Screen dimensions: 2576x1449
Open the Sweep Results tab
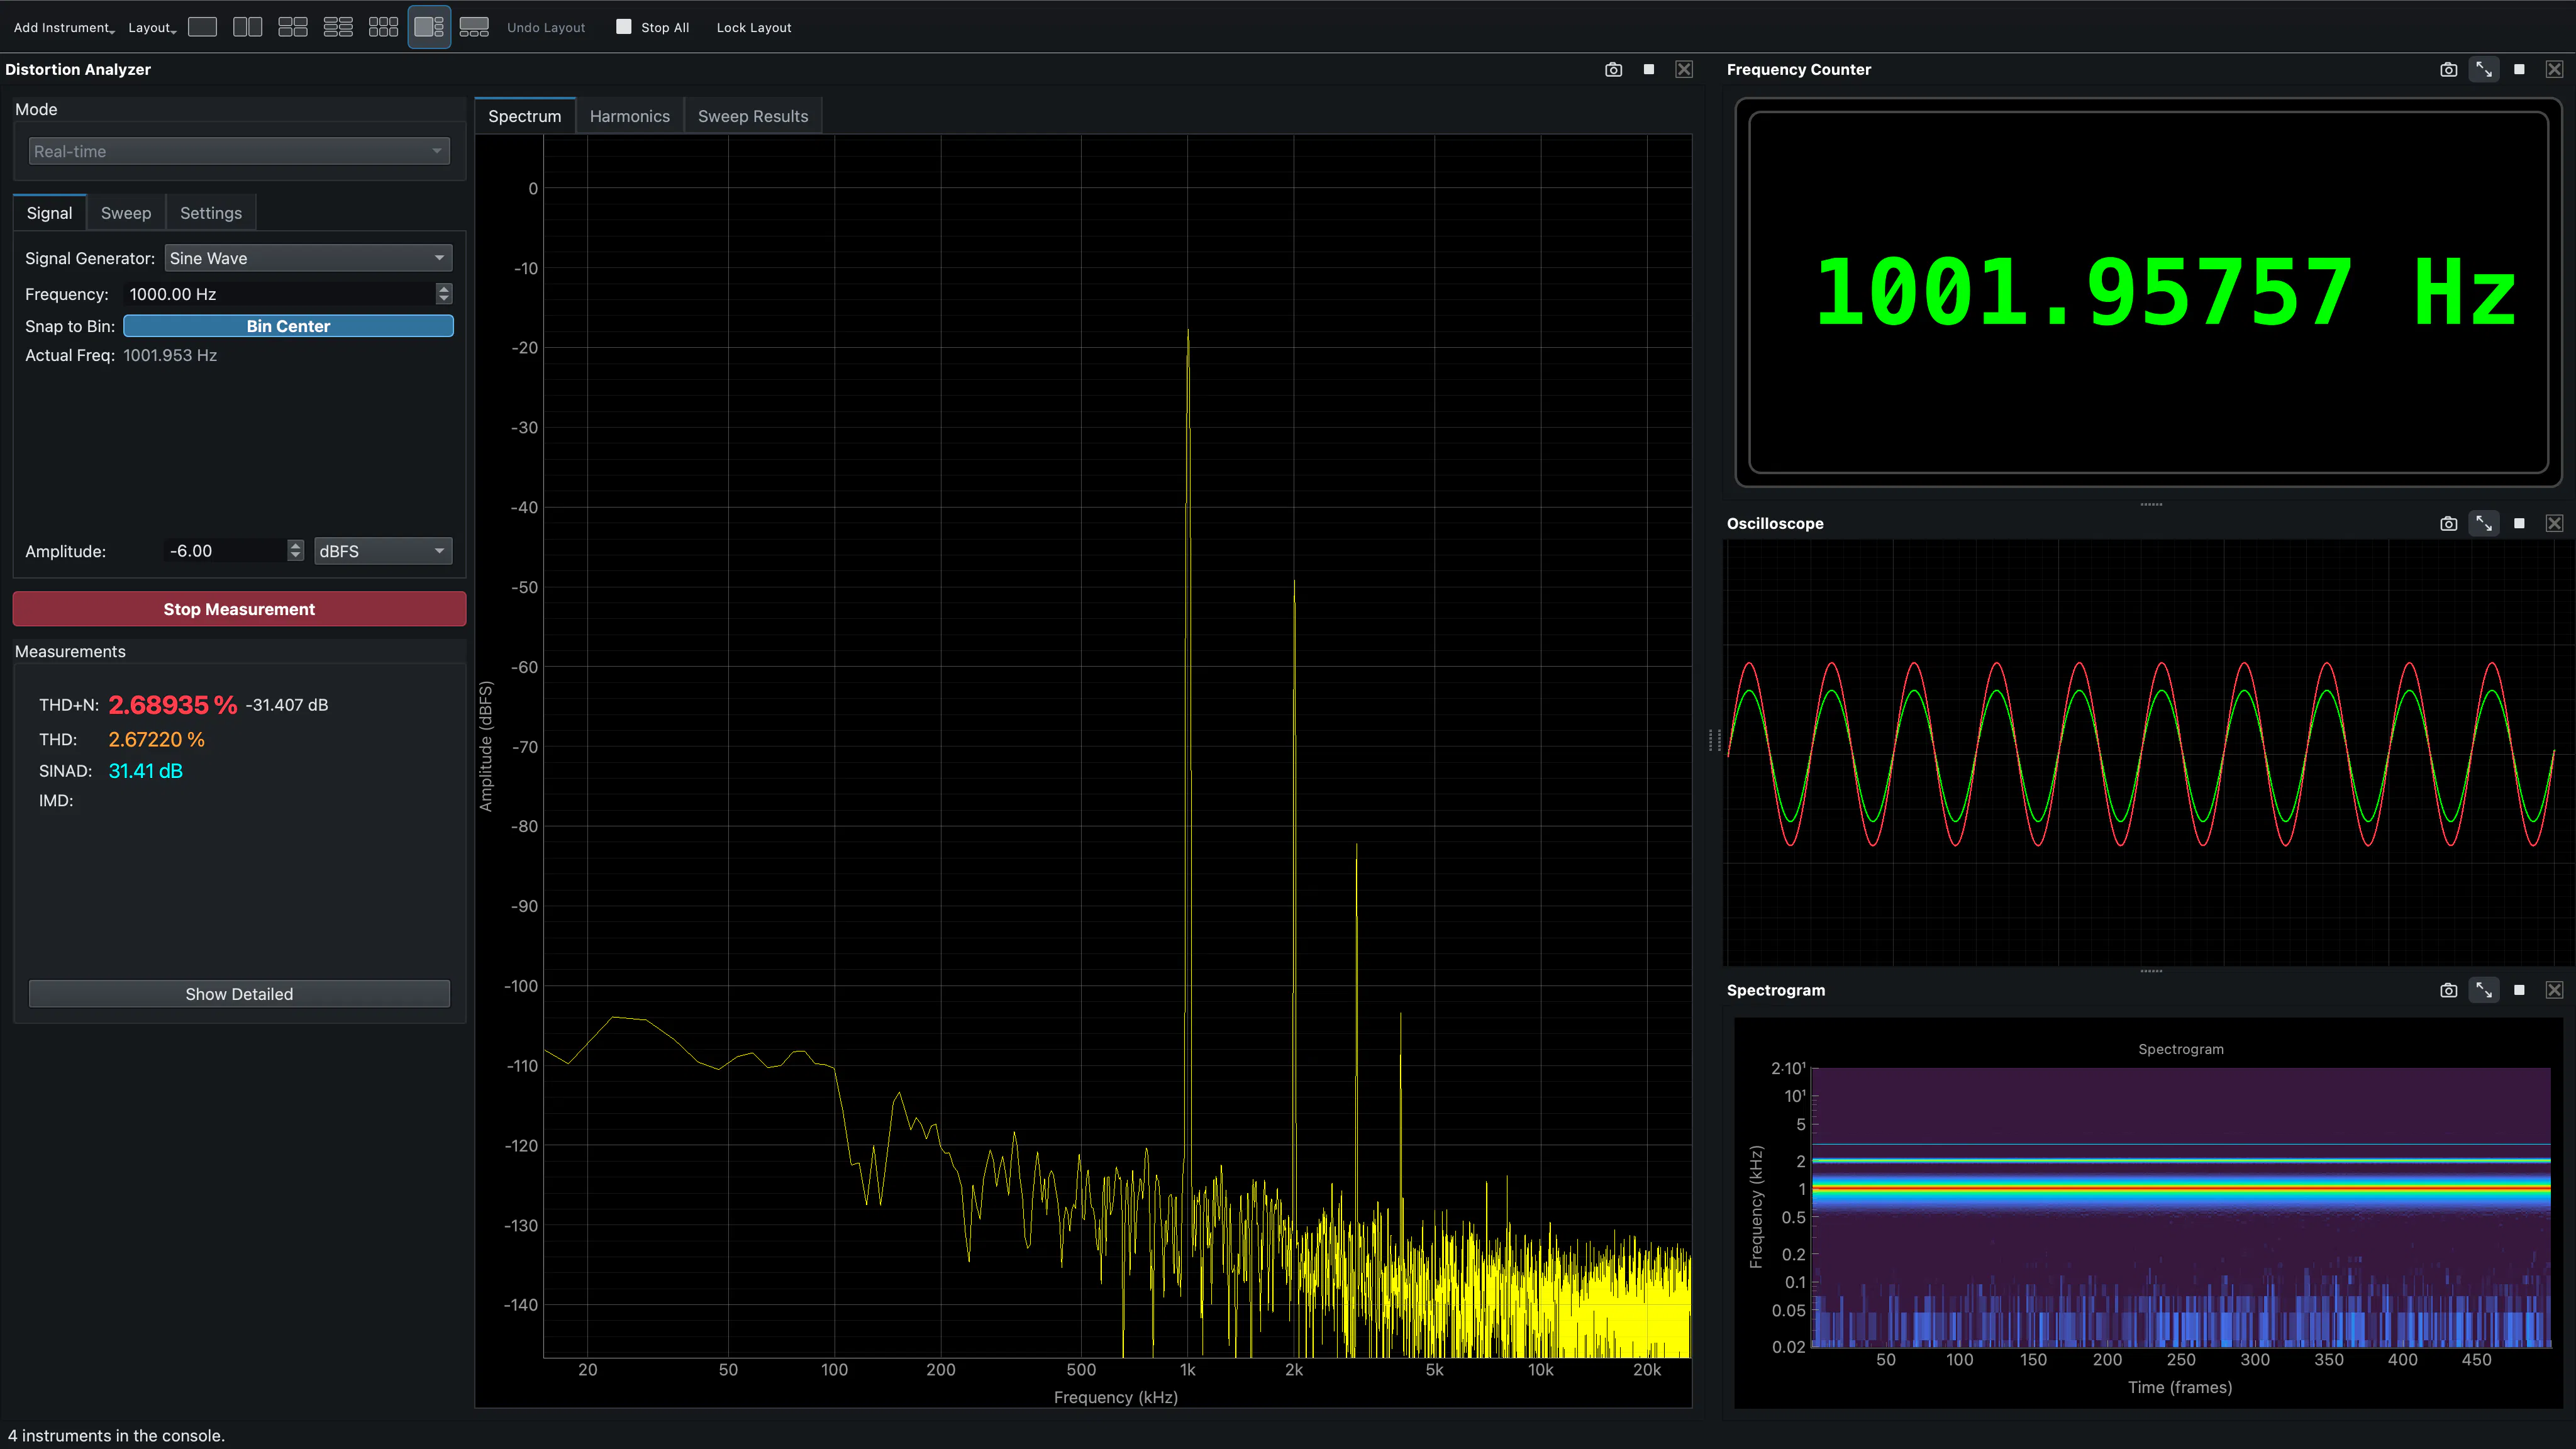tap(753, 116)
